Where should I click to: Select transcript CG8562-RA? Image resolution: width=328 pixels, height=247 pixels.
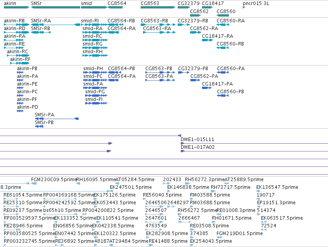pos(195,32)
